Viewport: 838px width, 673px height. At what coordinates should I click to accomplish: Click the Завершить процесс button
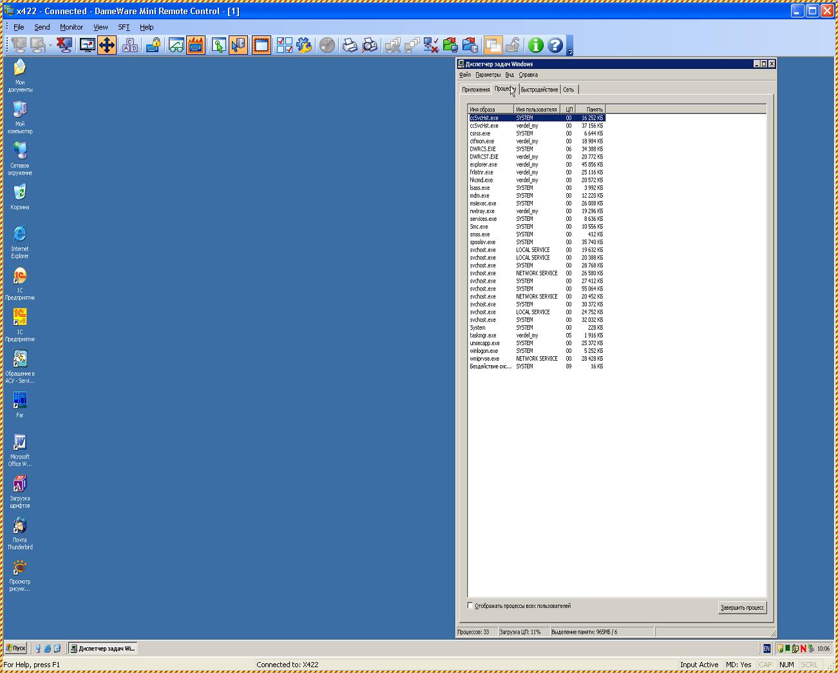click(742, 607)
